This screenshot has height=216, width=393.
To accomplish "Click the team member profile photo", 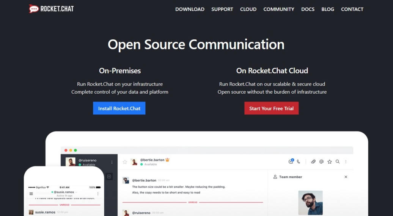I will [310, 203].
